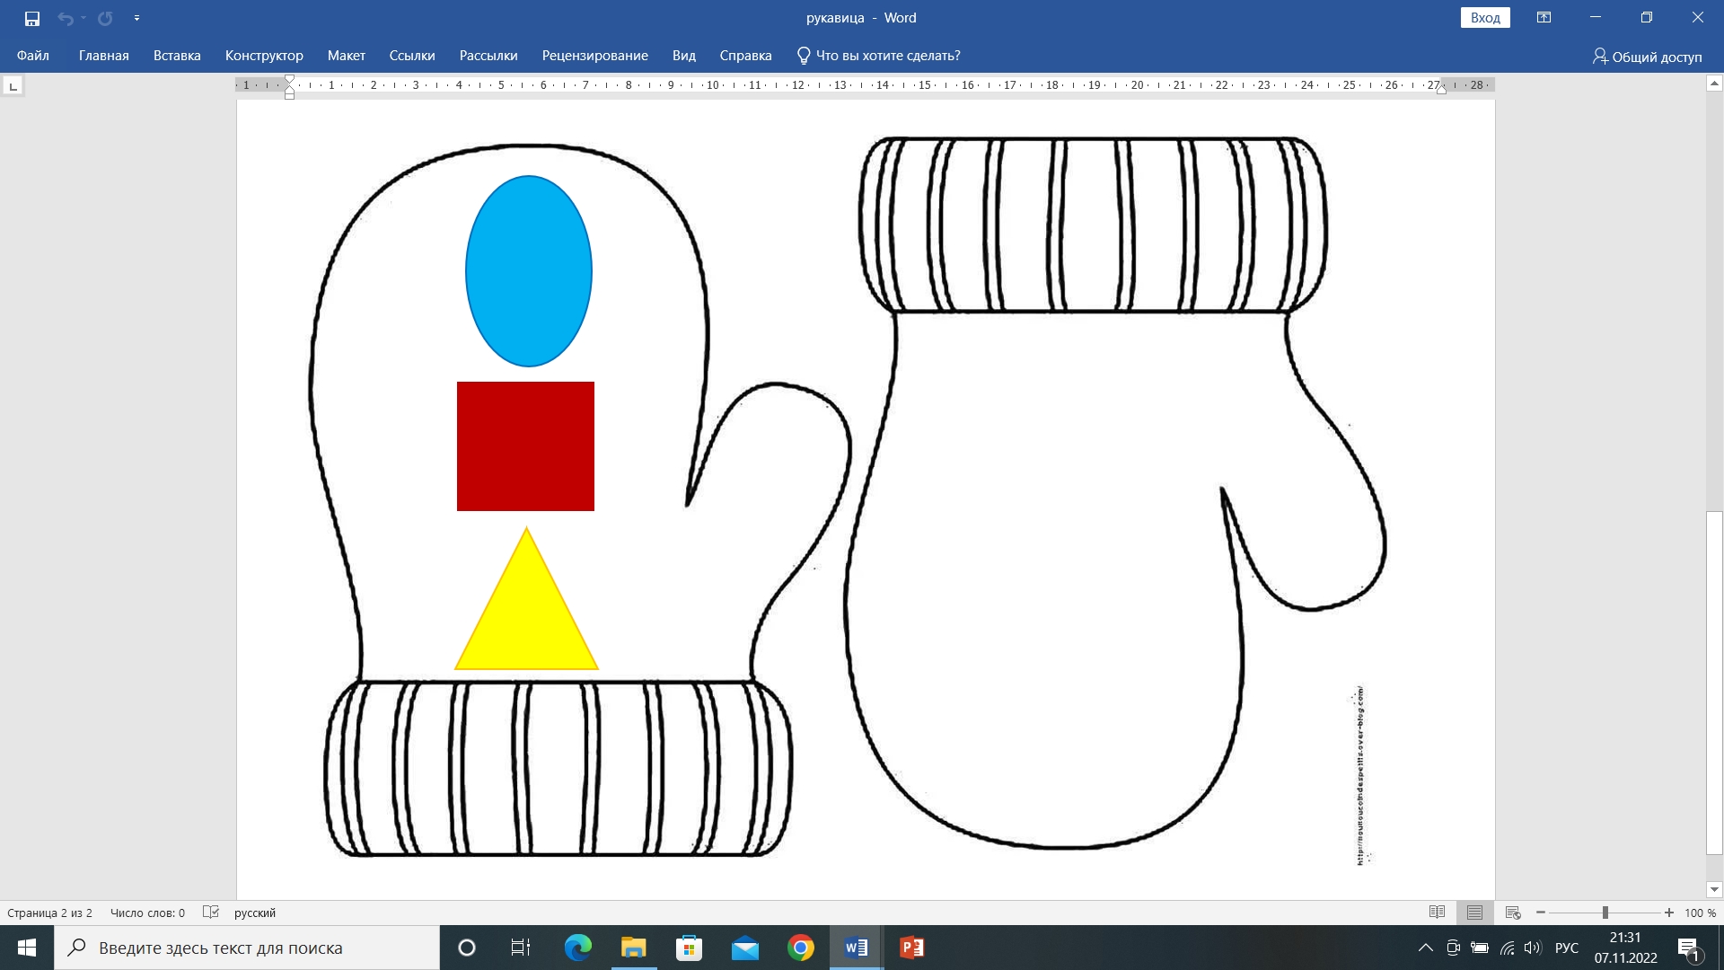This screenshot has width=1724, height=970.
Task: Open the spell check proofing icon
Action: tap(211, 913)
